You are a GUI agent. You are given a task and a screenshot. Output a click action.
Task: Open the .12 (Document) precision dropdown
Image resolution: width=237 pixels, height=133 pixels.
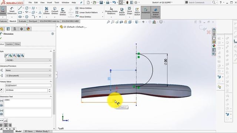pyautogui.click(x=28, y=76)
